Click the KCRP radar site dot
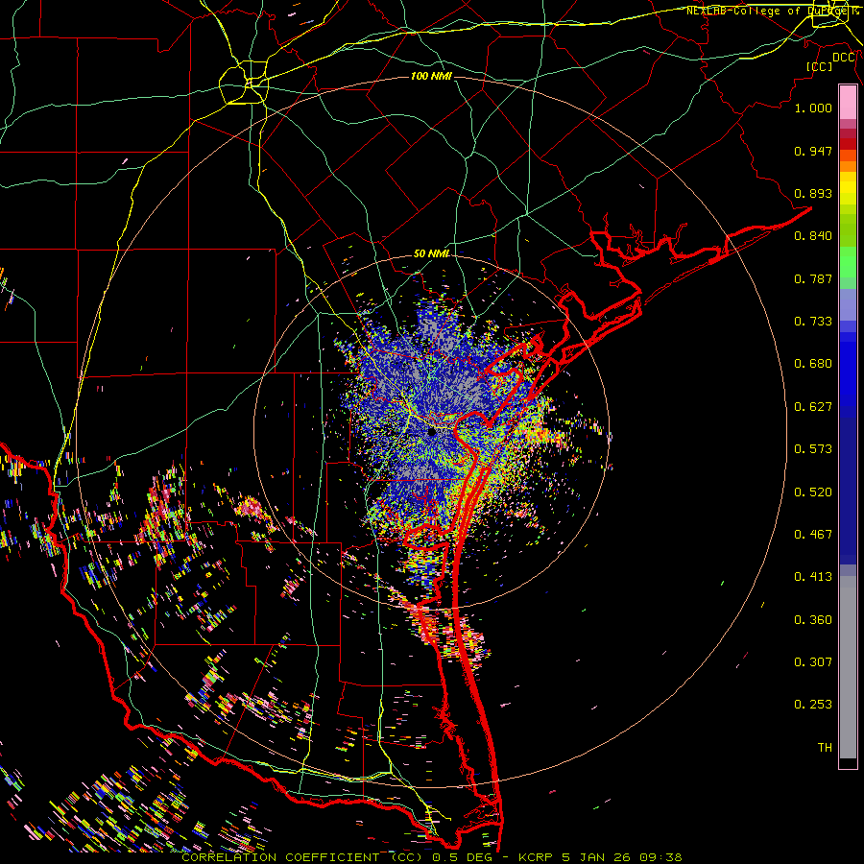 (432, 431)
